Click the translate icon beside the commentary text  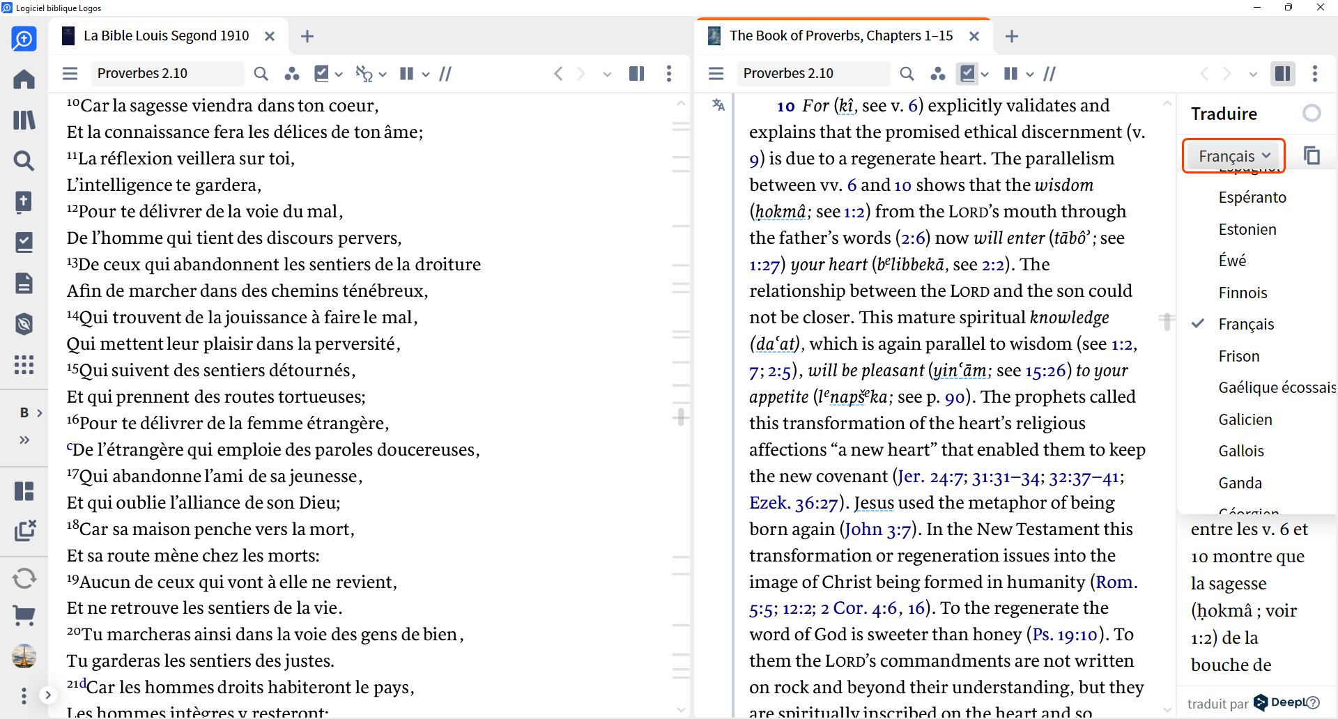718,105
